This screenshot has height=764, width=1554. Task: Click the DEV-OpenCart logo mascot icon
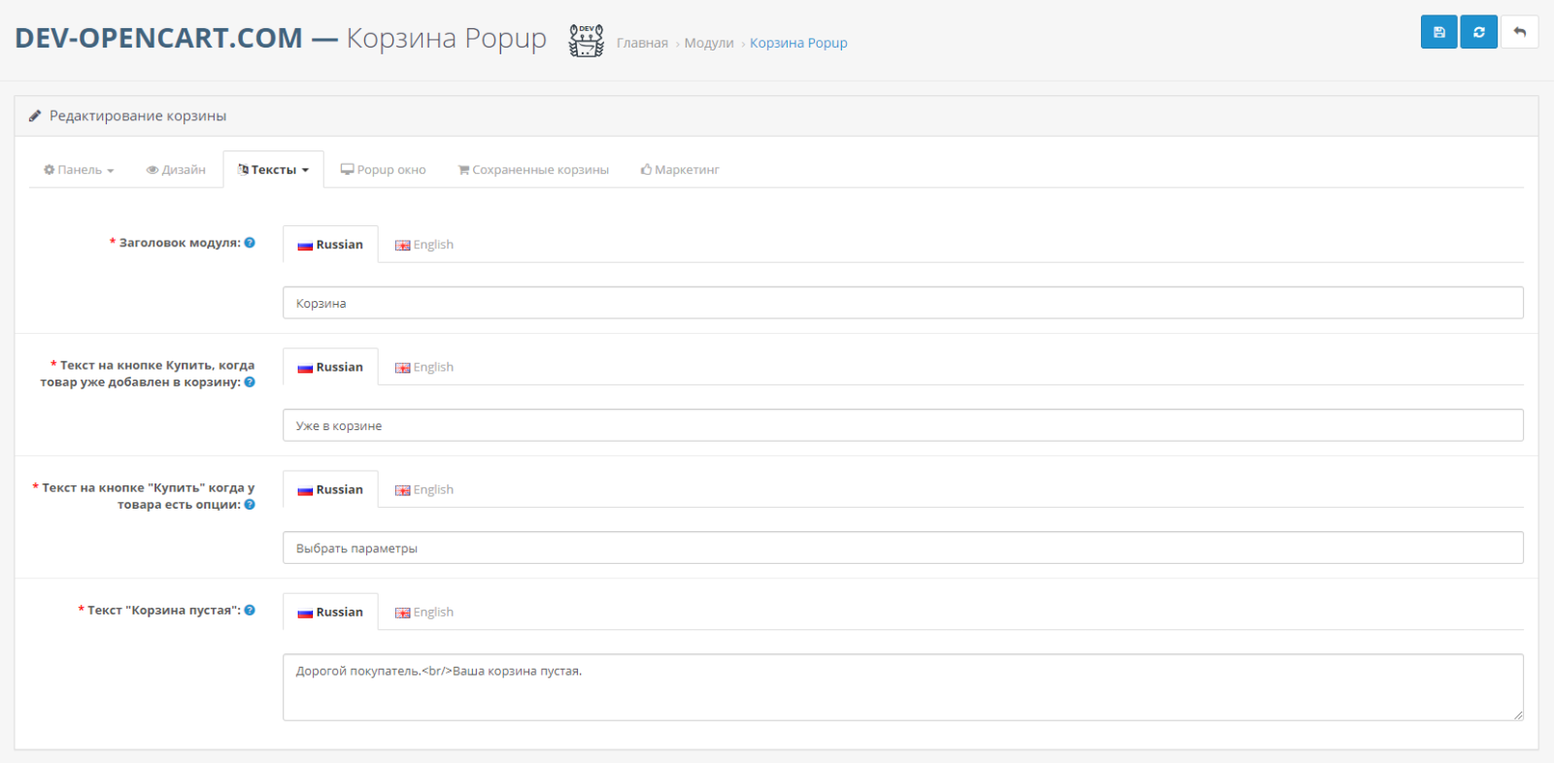pyautogui.click(x=586, y=41)
